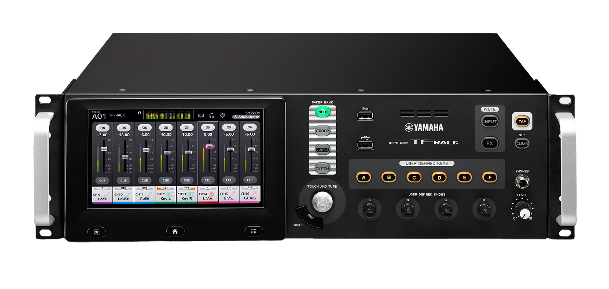Tap the recorder cassette icon

point(201,115)
